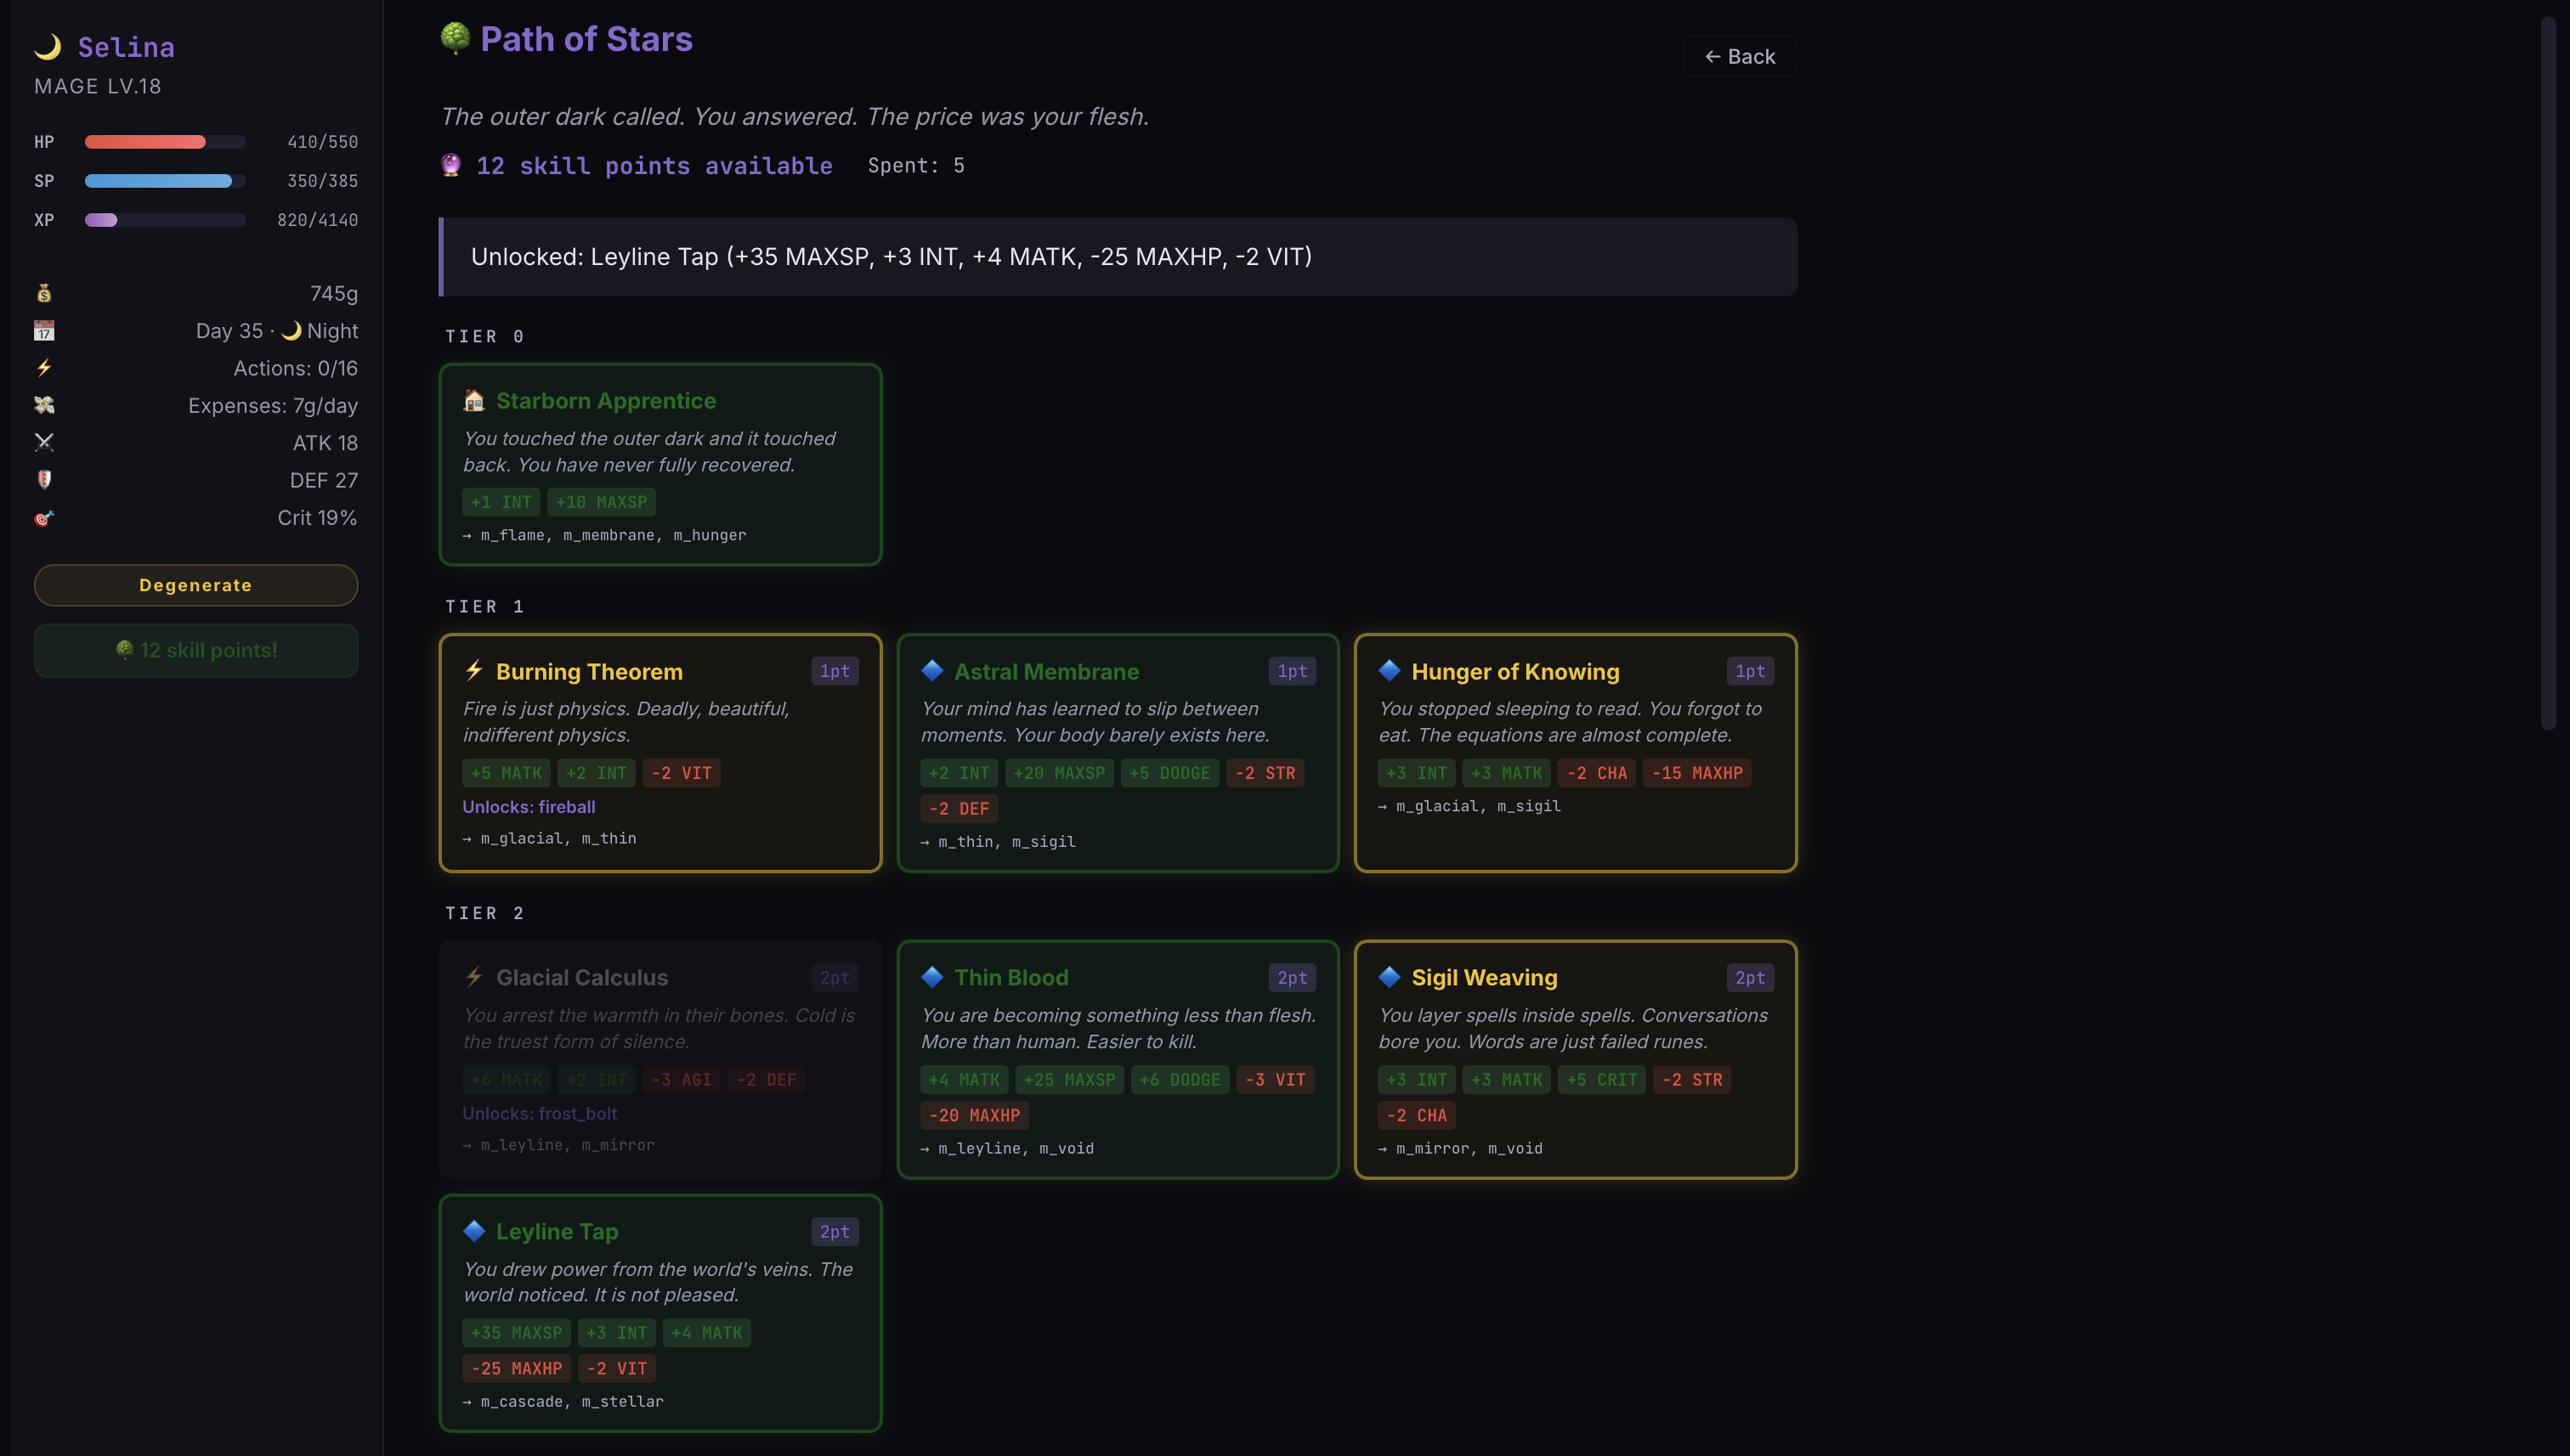Screen dimensions: 2570x1456
Task: Select the locked Glacial Calculus card
Action: [x=660, y=1059]
